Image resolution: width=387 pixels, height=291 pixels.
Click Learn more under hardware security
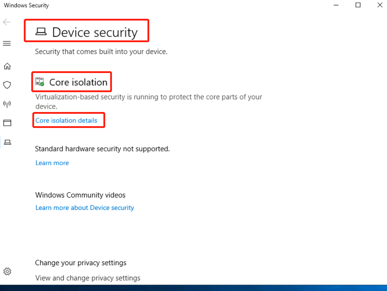[x=52, y=163]
